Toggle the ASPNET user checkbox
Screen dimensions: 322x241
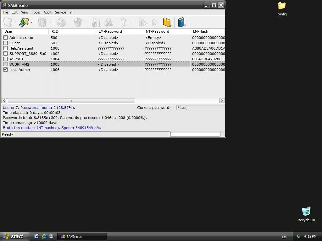click(6, 59)
